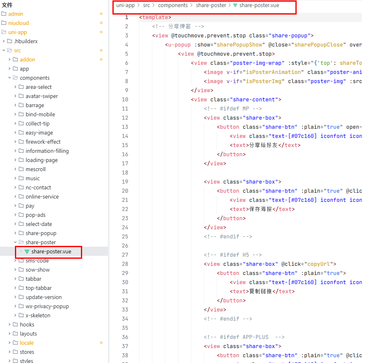Select the online-service folder
The height and width of the screenshot is (363, 373).
pyautogui.click(x=42, y=196)
